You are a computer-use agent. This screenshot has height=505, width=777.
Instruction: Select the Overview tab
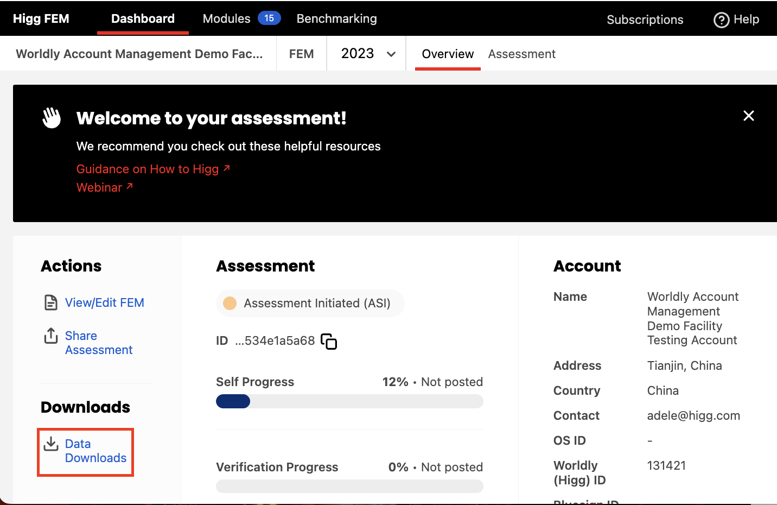pyautogui.click(x=448, y=54)
